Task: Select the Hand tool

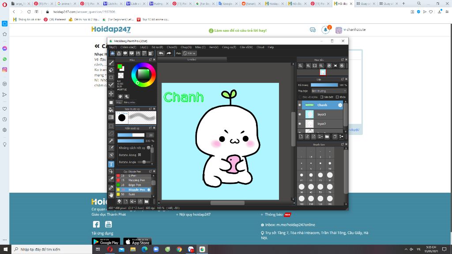Action: point(111,195)
